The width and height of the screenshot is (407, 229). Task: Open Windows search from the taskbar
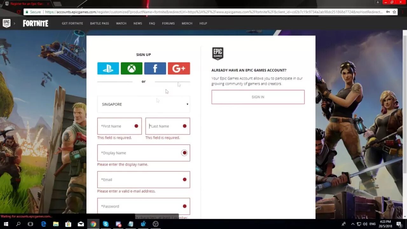(x=18, y=224)
